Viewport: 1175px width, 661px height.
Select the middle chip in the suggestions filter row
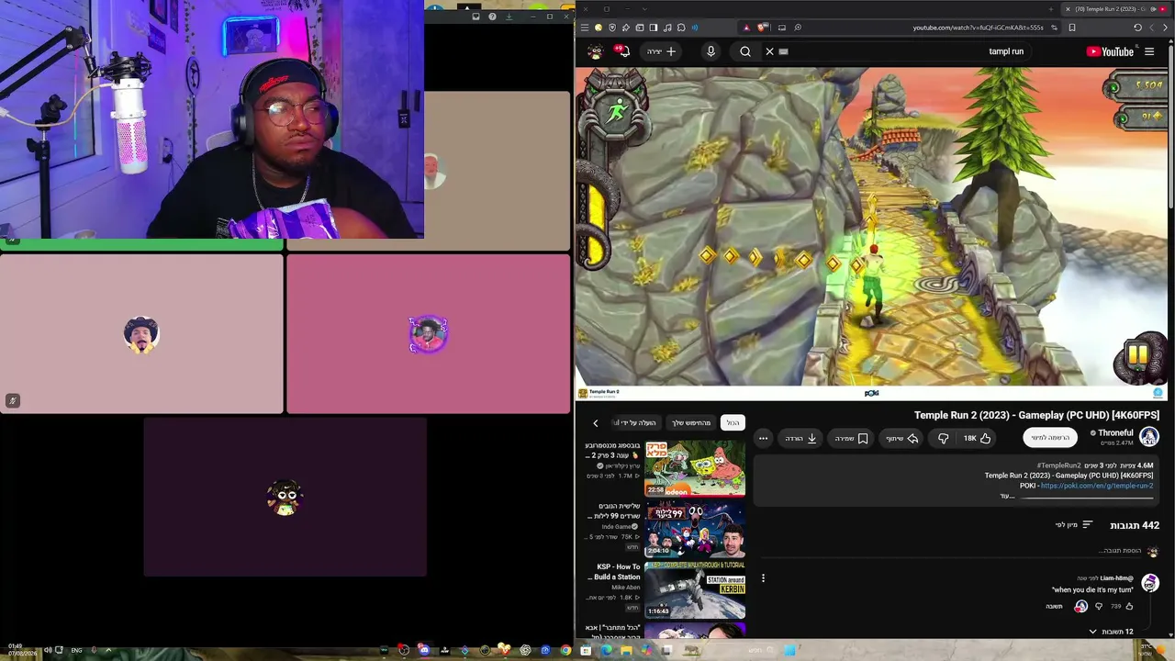pyautogui.click(x=691, y=423)
